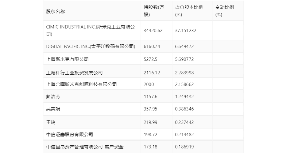The image size is (287, 153).
Task: Select the ratio value 2.283998
Action: 184,73
